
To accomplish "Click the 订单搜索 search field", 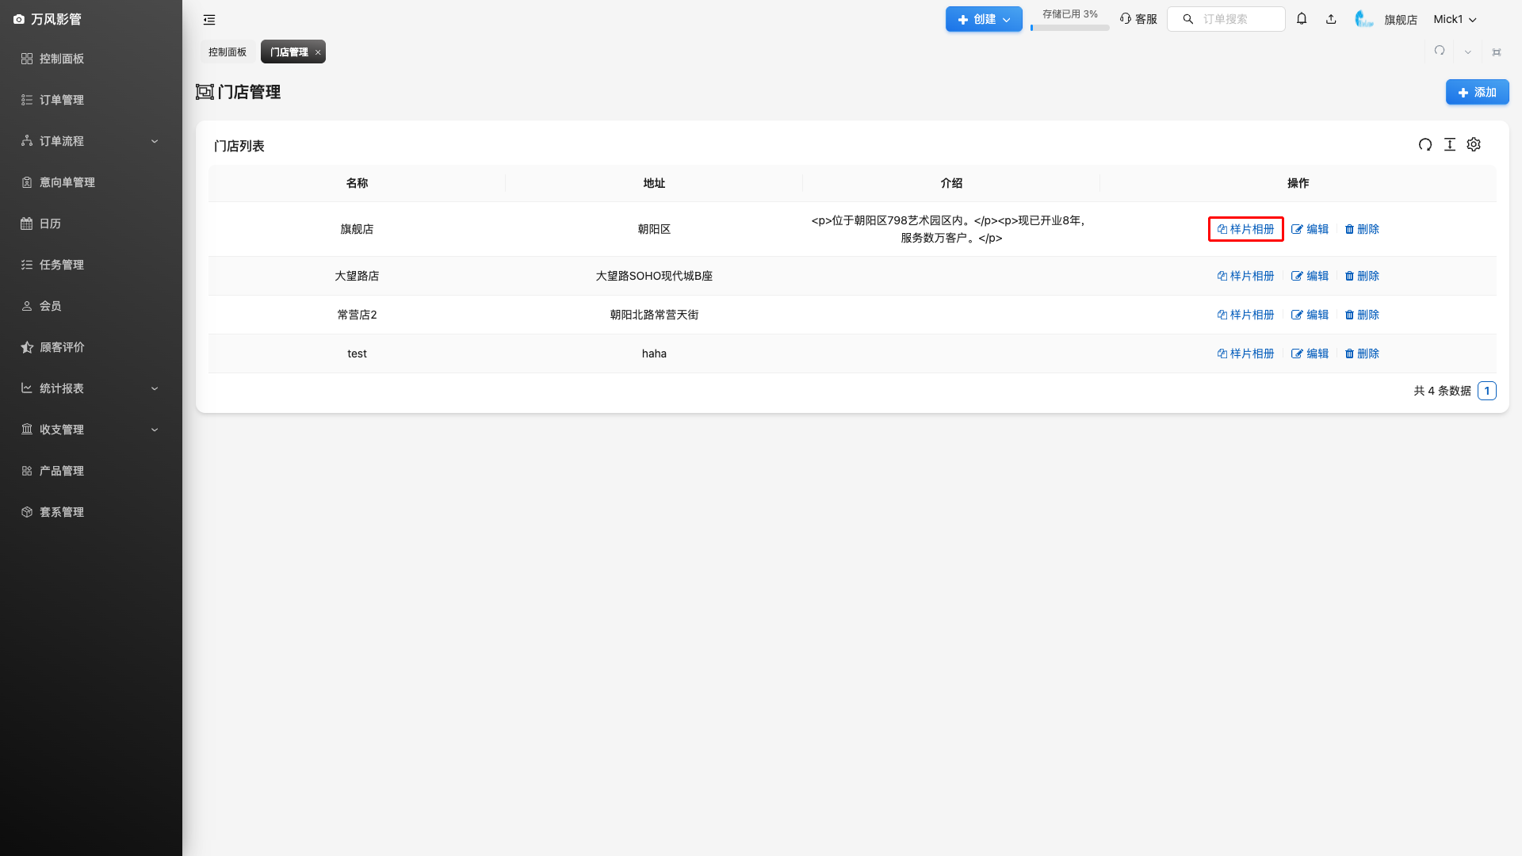I will (1226, 19).
